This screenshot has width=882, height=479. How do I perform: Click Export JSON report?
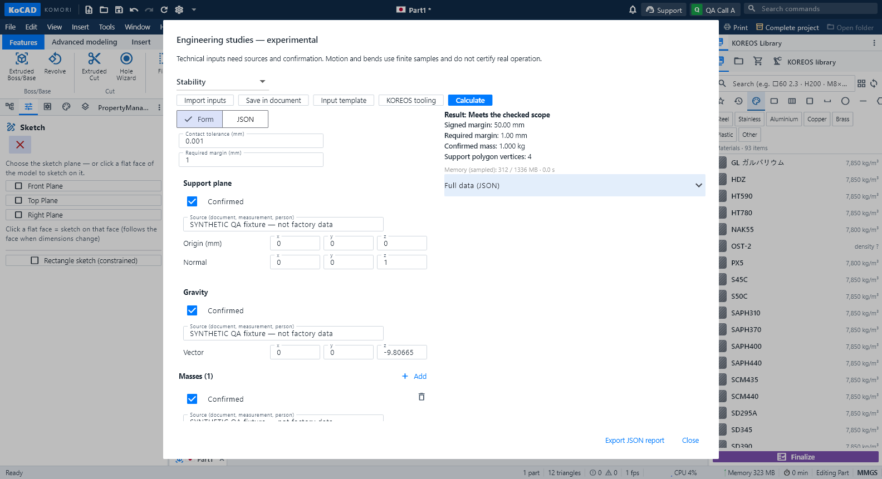pyautogui.click(x=635, y=440)
